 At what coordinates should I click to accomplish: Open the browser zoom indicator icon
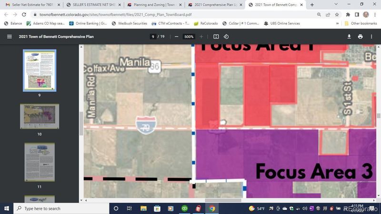[319, 15]
